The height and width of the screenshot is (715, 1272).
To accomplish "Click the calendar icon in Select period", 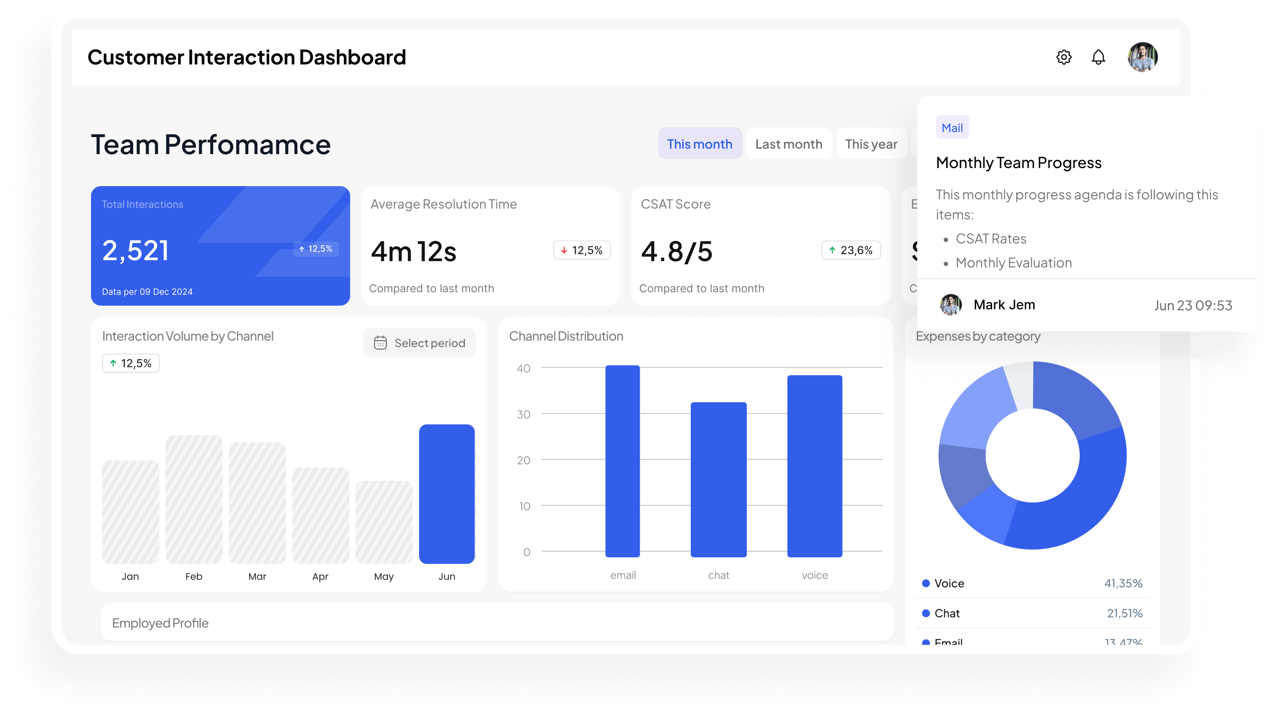I will 380,343.
